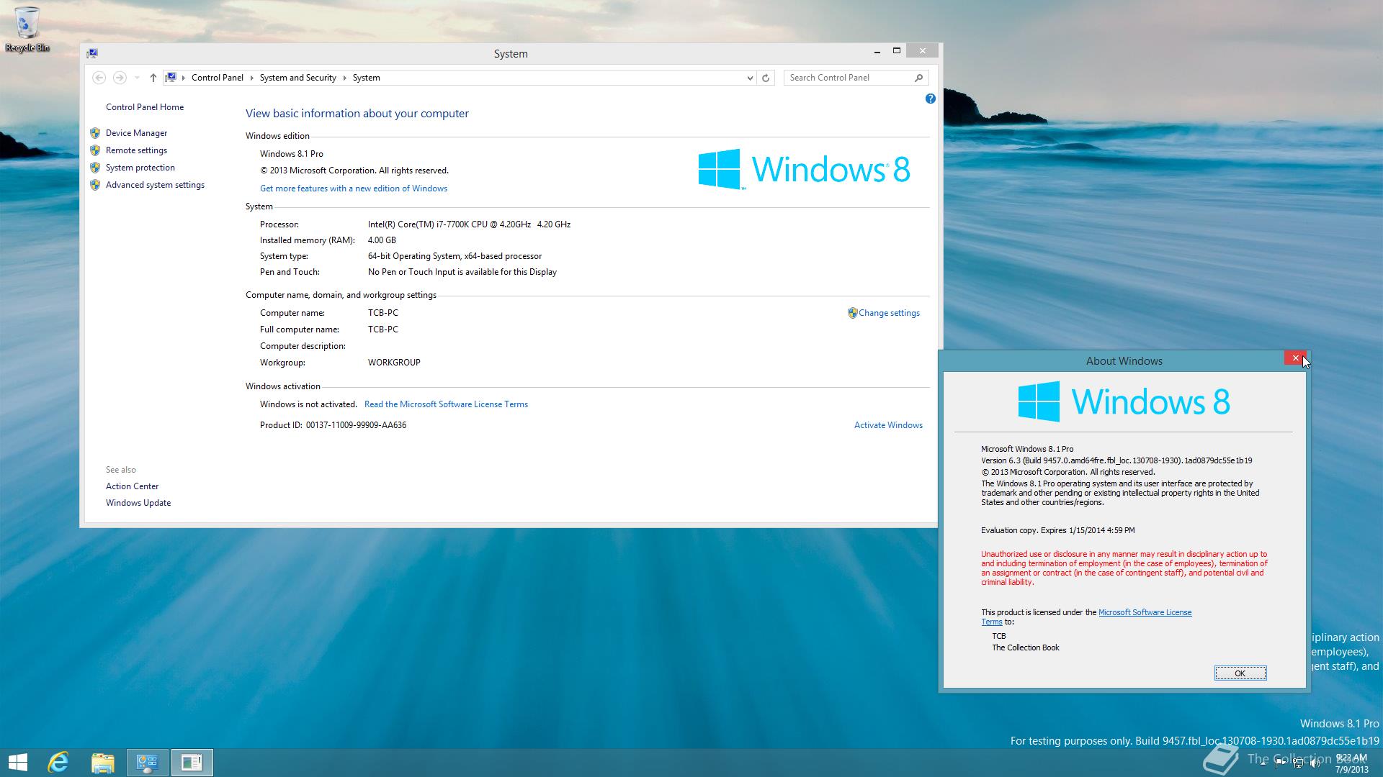Click the System protection shield icon
This screenshot has width=1383, height=777.
[x=95, y=168]
